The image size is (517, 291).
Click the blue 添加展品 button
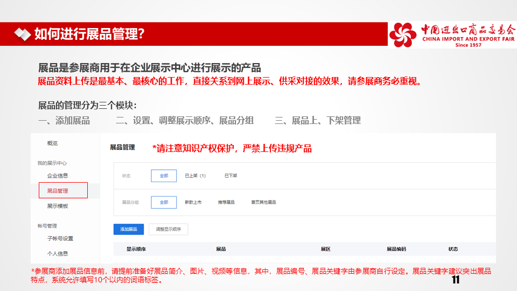click(128, 229)
